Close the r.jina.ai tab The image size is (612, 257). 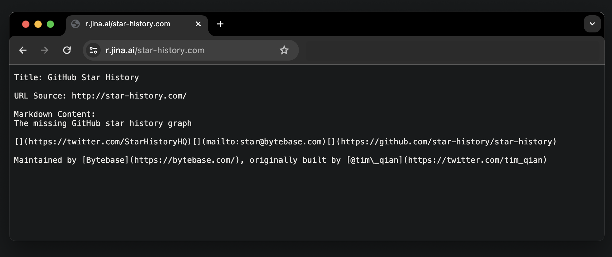pos(198,24)
